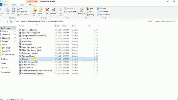Click the Paste shortcut icon
The height and width of the screenshot is (100, 178).
point(18,15)
